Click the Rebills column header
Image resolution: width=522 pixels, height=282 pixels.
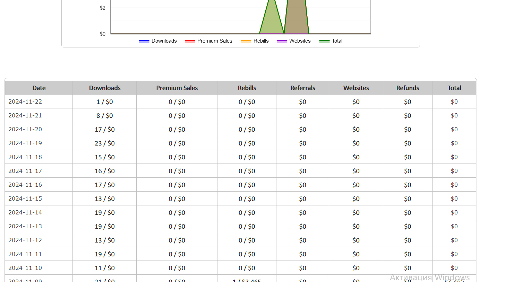pos(247,88)
